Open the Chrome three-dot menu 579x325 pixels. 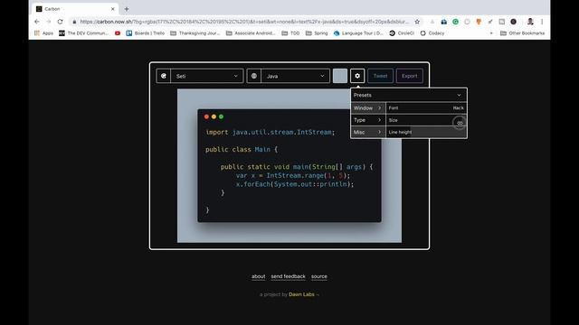coord(542,22)
